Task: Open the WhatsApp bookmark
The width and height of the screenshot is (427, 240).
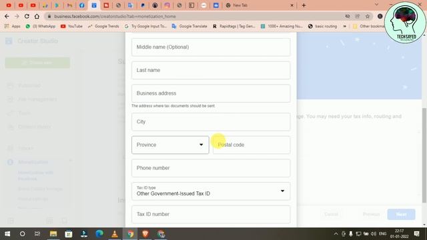Action: (x=40, y=26)
